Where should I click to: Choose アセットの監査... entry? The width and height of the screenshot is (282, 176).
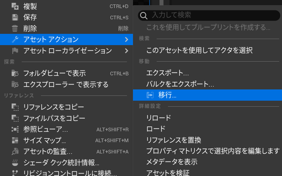tap(66, 151)
